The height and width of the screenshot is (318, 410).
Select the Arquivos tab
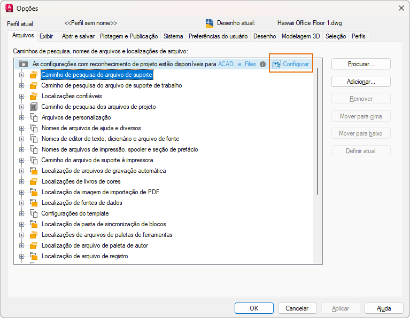23,36
